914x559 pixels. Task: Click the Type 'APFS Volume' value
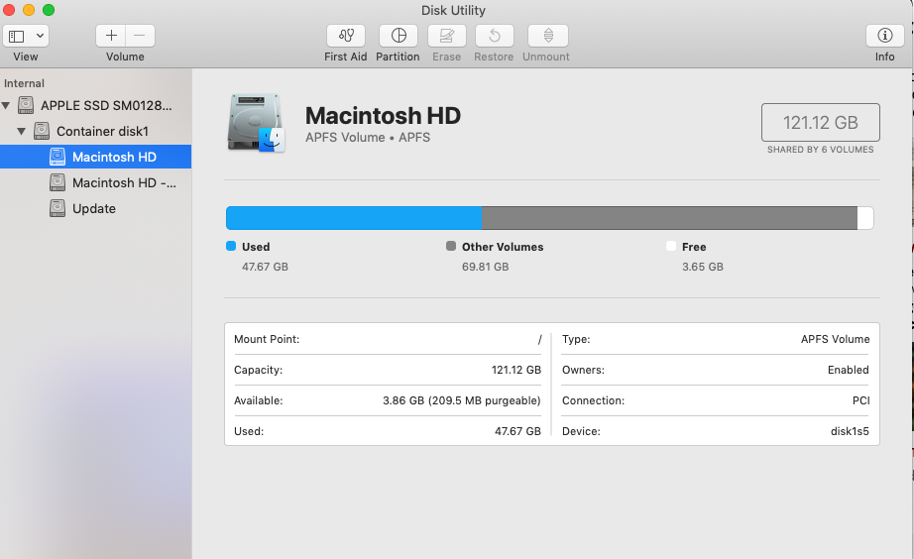coord(835,339)
